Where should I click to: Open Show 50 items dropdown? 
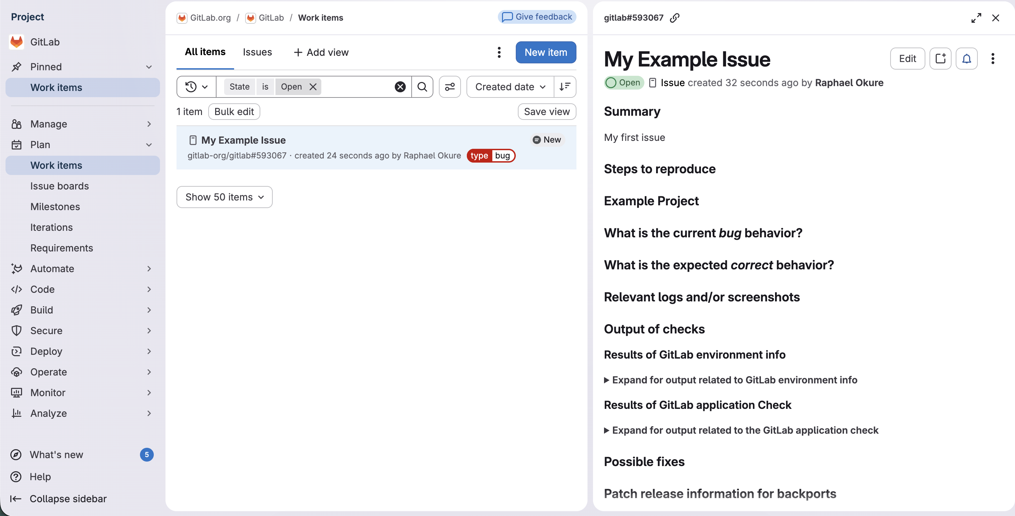[224, 197]
